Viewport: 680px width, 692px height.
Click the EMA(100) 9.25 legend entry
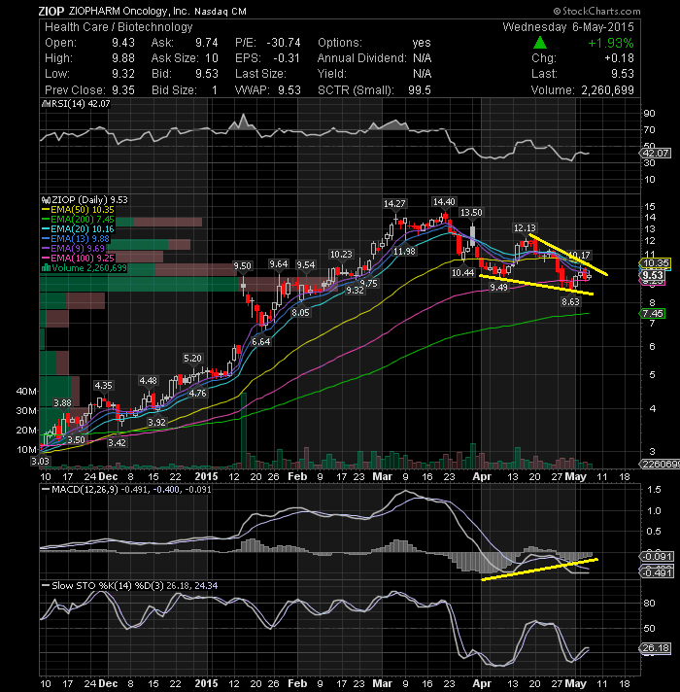(x=78, y=259)
